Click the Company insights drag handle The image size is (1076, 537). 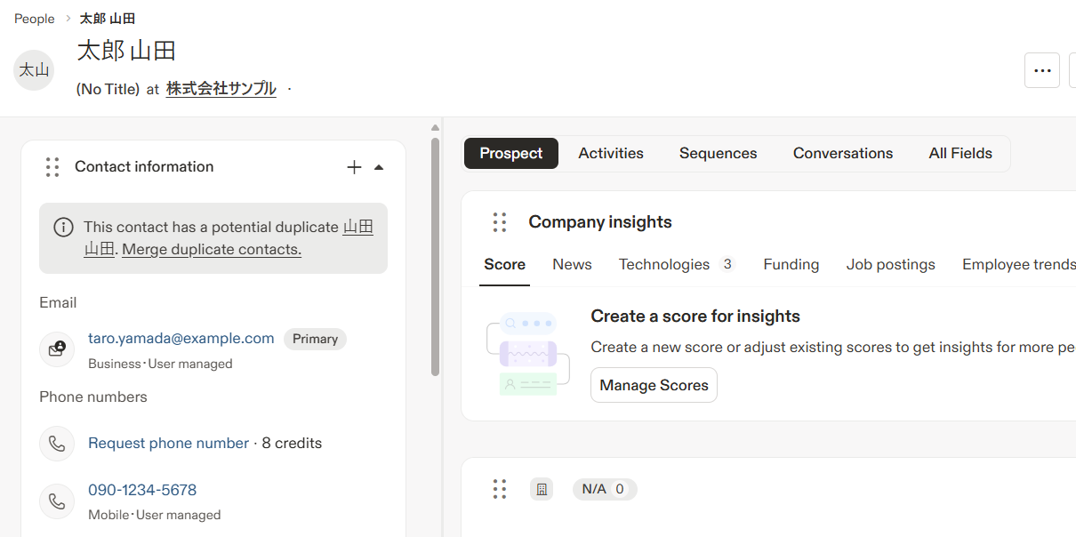coord(500,222)
